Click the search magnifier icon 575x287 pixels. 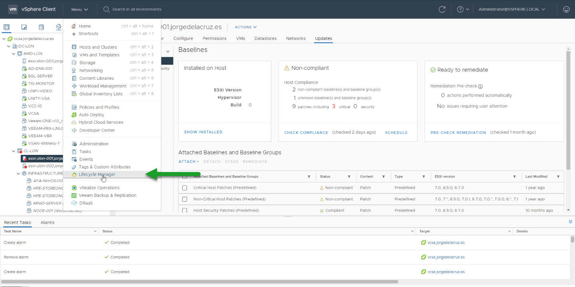click(x=106, y=9)
